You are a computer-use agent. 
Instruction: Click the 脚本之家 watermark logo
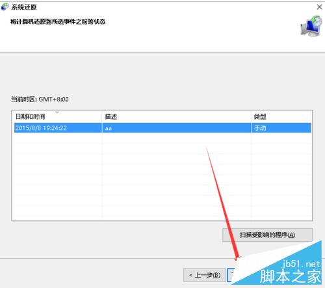coord(291,276)
